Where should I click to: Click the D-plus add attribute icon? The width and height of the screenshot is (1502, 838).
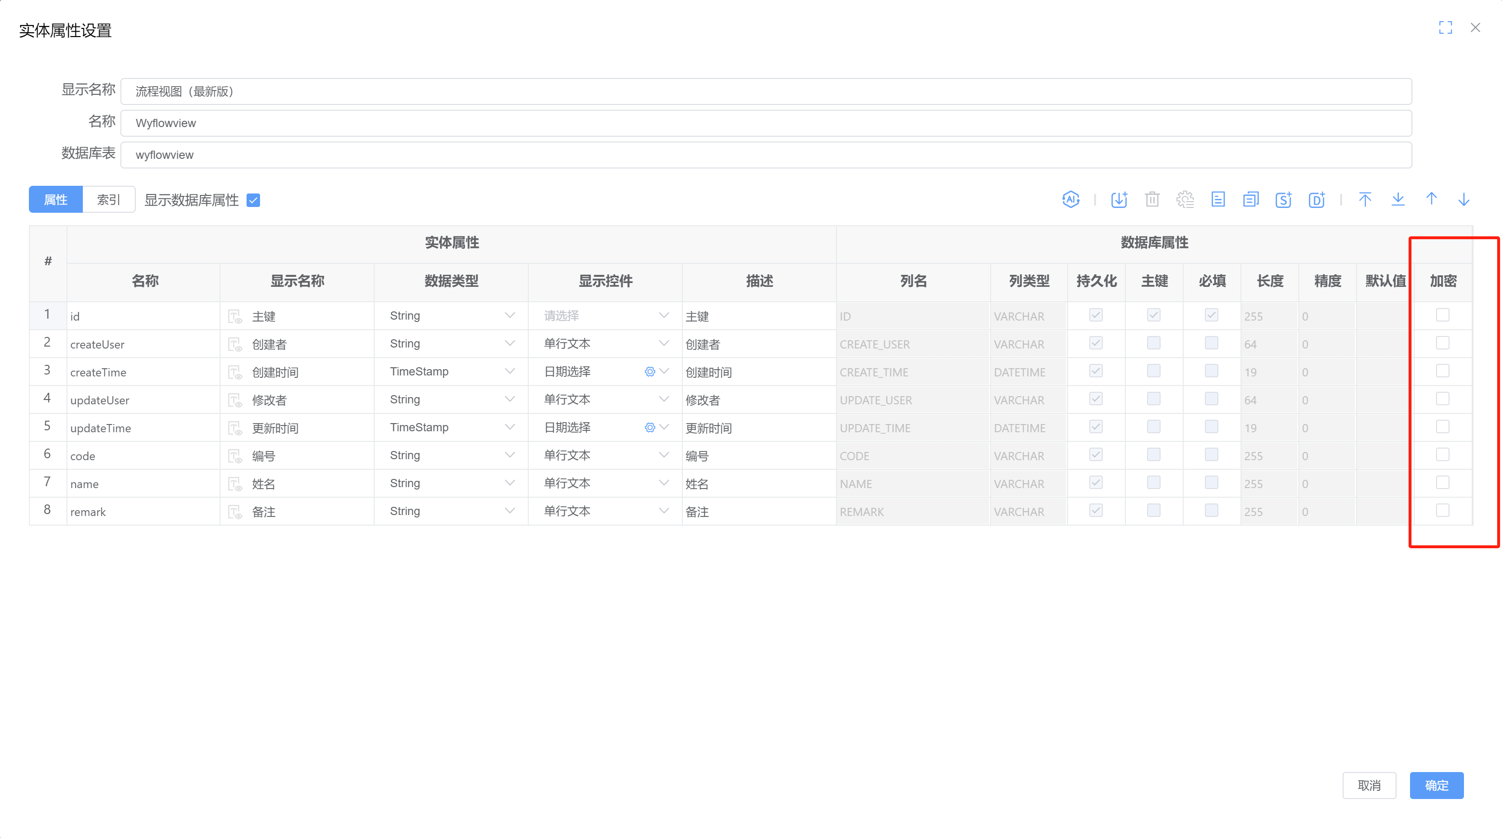coord(1317,200)
